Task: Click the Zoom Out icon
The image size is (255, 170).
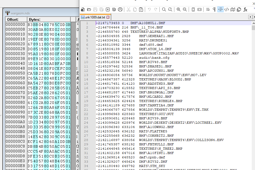Action: [185, 9]
